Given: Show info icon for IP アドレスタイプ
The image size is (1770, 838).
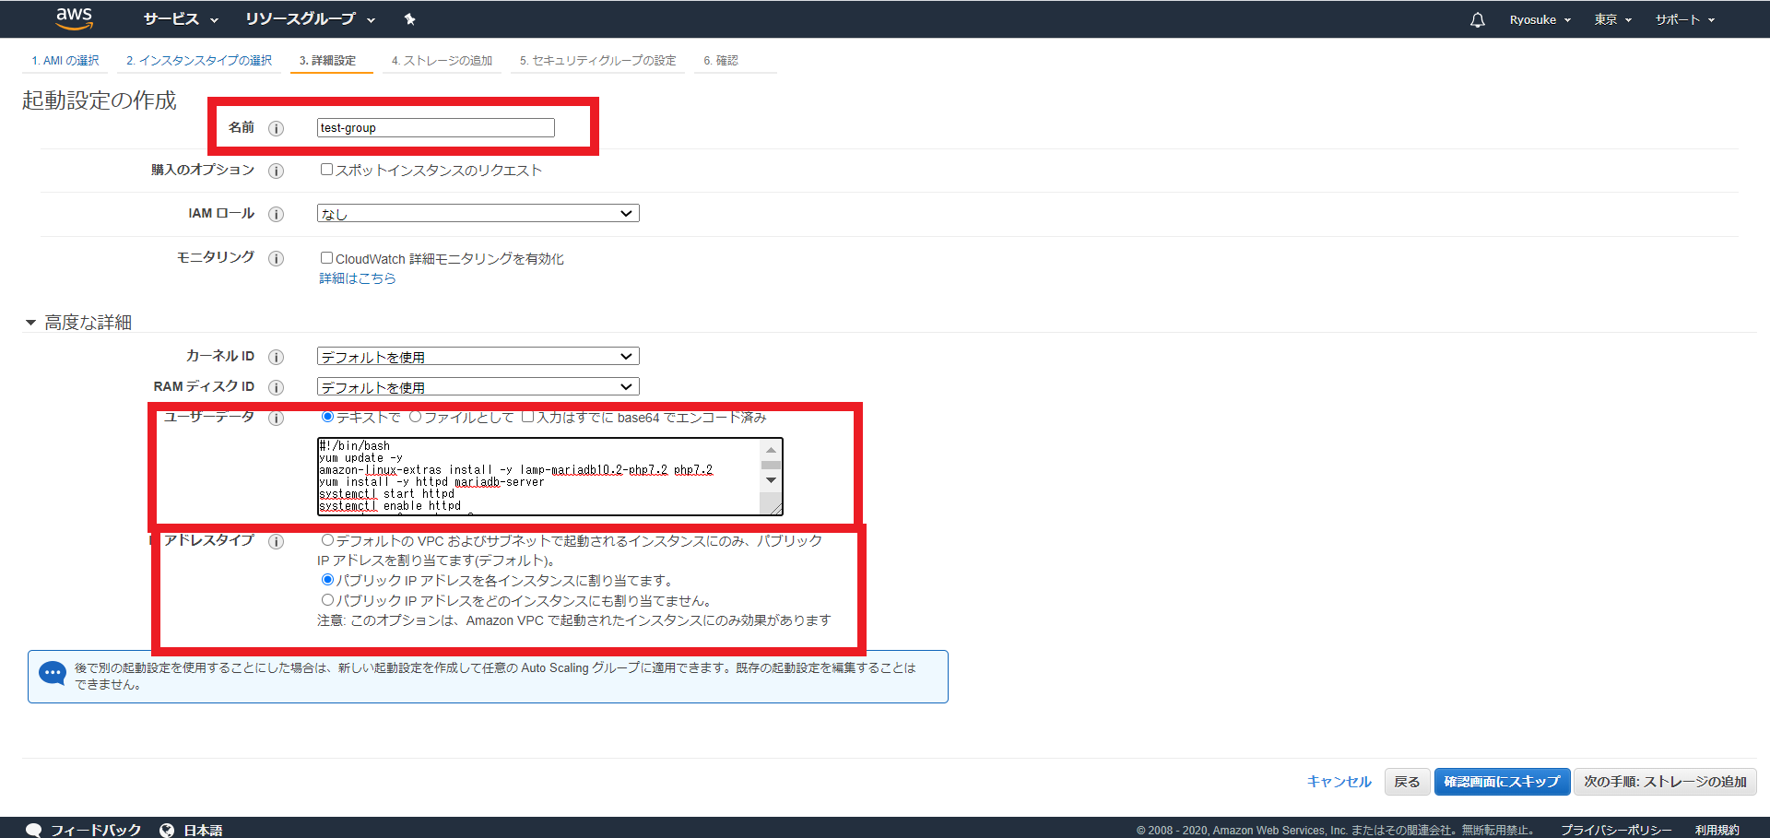Looking at the screenshot, I should tap(276, 541).
